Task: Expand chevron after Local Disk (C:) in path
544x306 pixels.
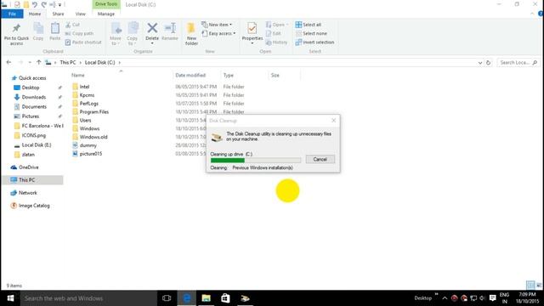Action: click(119, 62)
